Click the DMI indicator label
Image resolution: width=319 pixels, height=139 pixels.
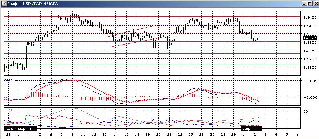click(8, 110)
